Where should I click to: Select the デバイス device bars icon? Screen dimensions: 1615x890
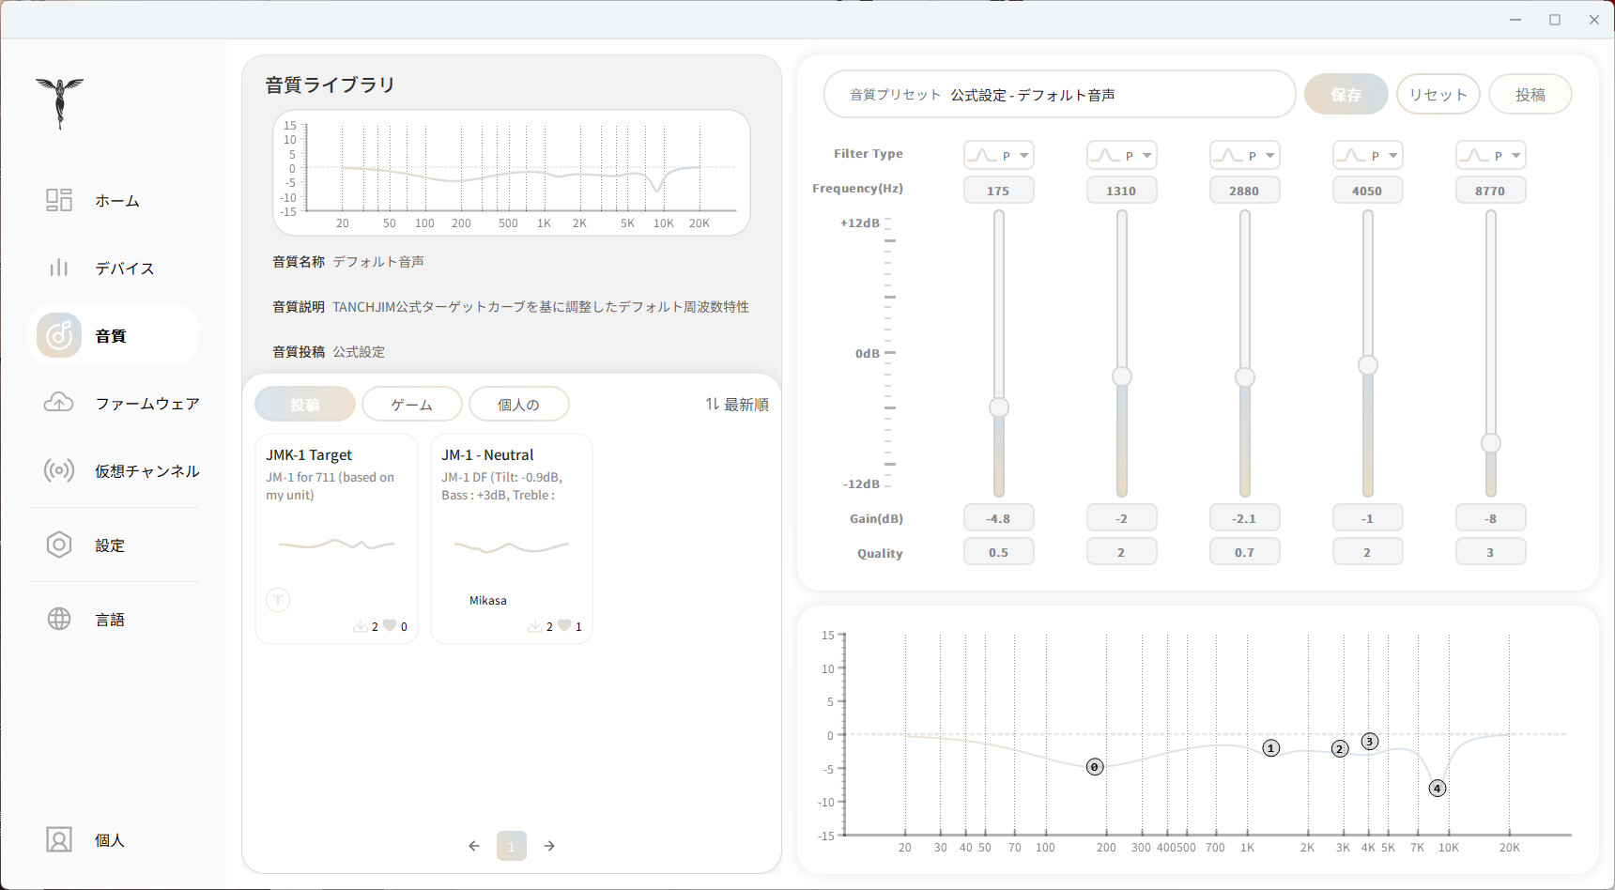(x=59, y=268)
